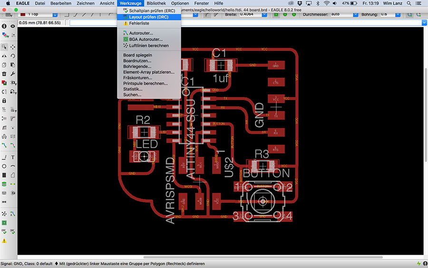Click the Ratsnest tool icon
This screenshot has height=268, width=428.
(x=4, y=214)
